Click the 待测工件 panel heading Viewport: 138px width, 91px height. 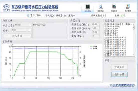click(7, 21)
